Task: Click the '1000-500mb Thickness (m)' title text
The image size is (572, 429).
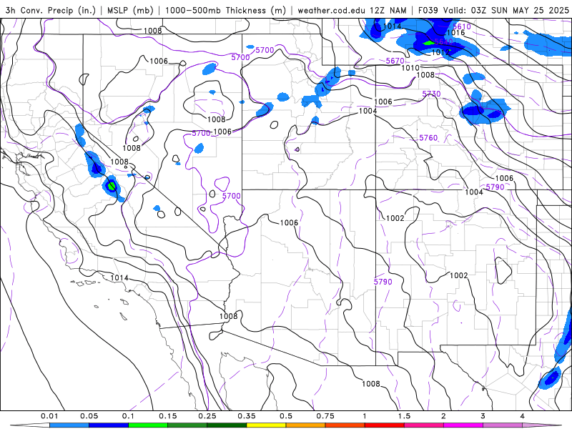Action: (x=225, y=10)
